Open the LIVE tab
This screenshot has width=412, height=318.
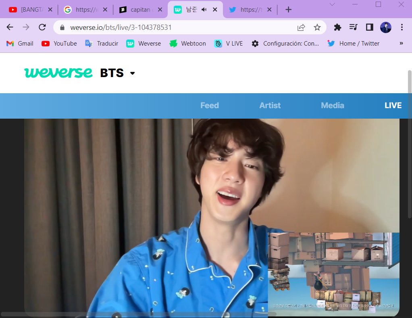point(393,105)
